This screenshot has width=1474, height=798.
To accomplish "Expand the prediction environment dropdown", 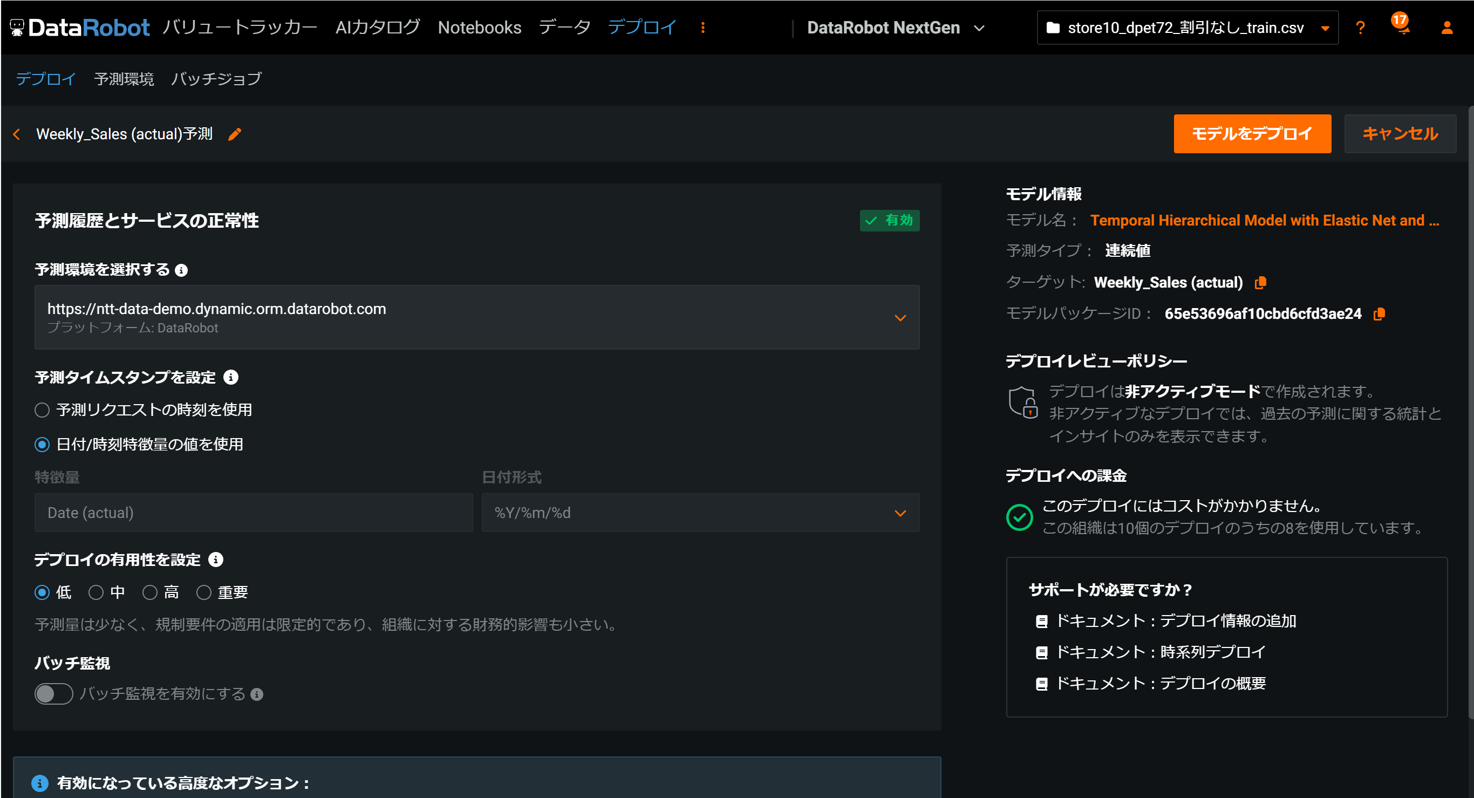I will coord(899,317).
